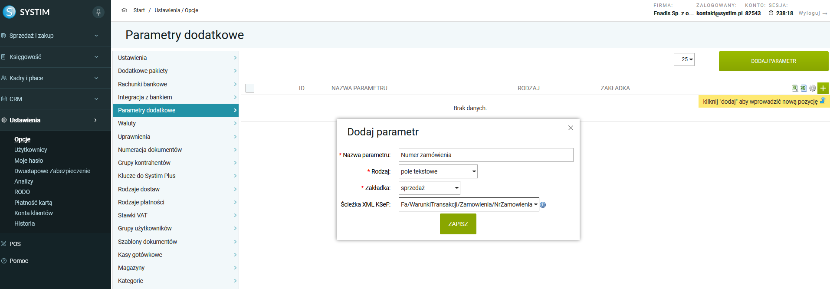Click the DODAJ PARAMETR button
830x289 pixels.
tap(773, 61)
